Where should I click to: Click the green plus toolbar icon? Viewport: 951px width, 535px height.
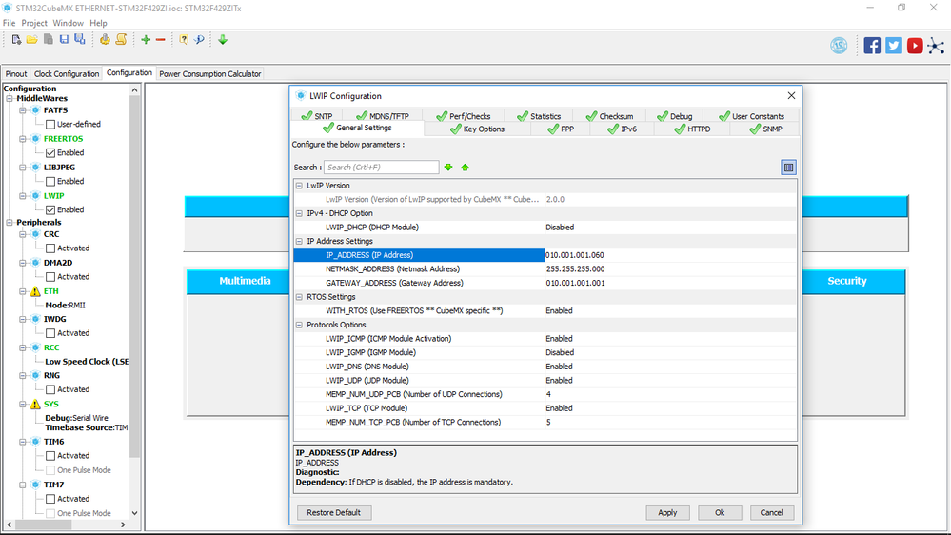point(146,39)
